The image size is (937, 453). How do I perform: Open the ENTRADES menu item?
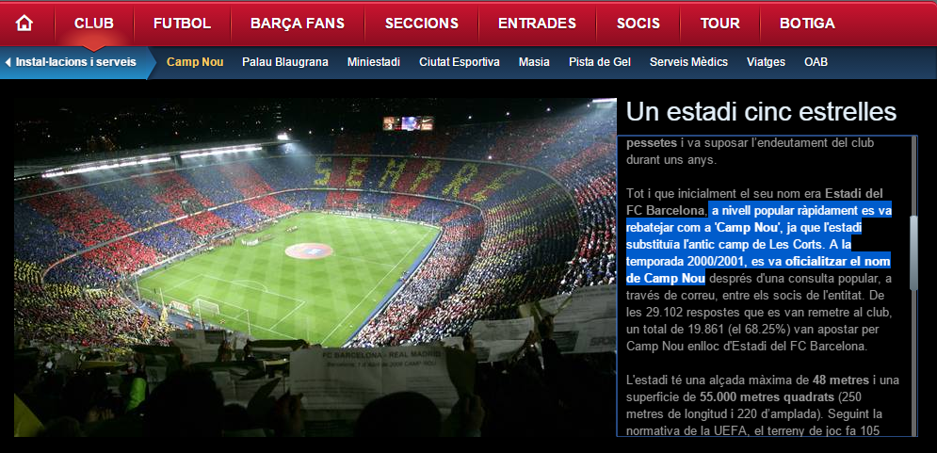(x=537, y=24)
